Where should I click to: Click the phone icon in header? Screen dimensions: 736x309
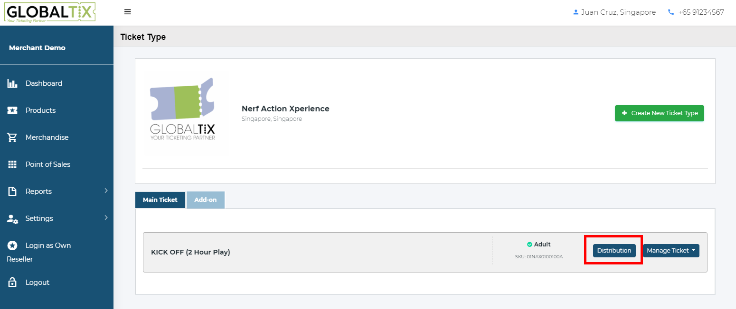pos(671,12)
